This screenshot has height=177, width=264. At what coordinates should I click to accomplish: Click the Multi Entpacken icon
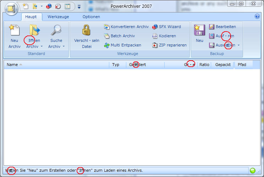point(106,45)
